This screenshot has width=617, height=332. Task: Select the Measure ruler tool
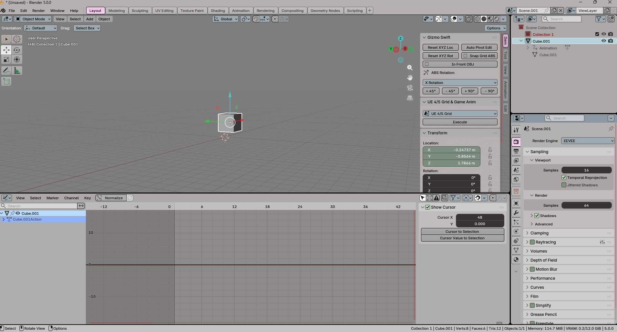coord(17,71)
